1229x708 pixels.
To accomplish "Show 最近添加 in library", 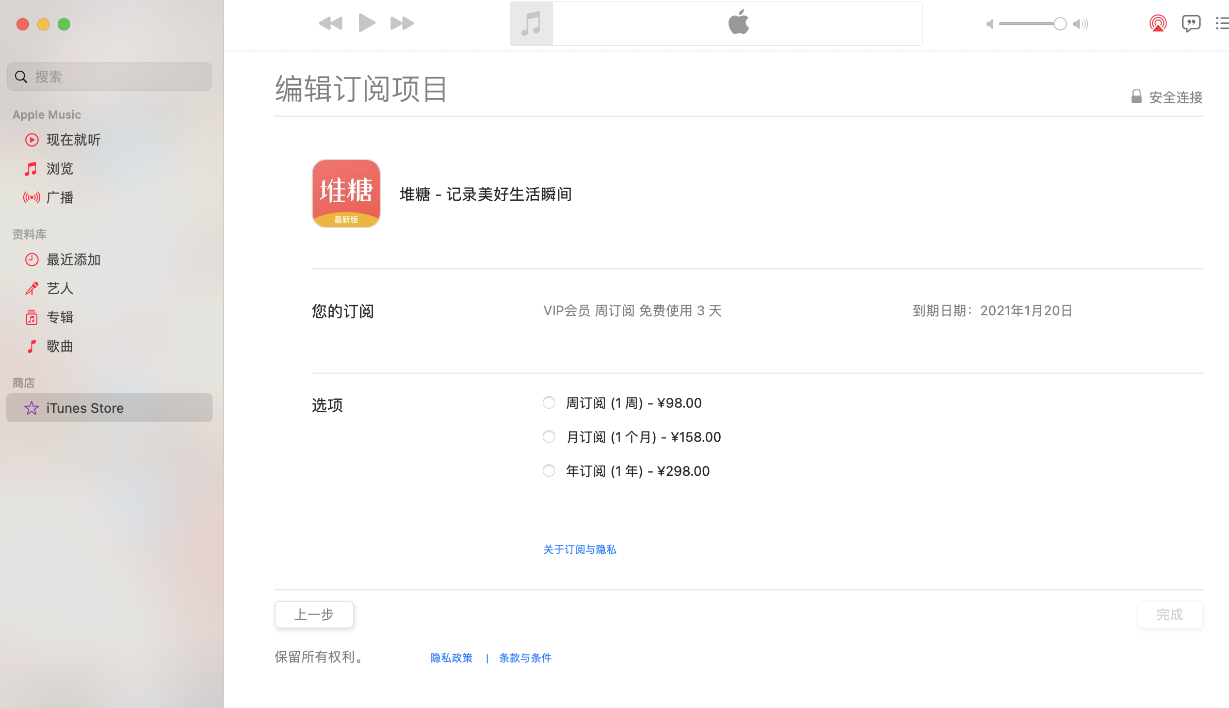I will (x=73, y=260).
